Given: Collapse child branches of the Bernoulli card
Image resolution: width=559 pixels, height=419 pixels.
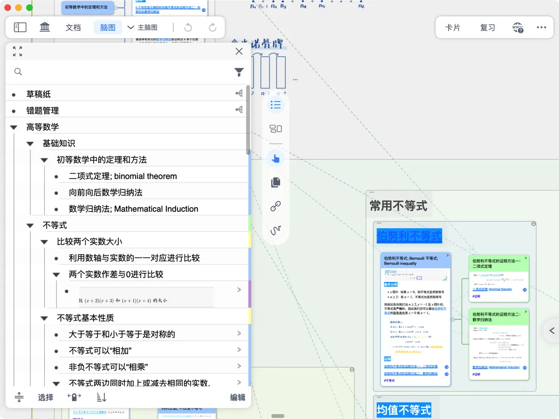Looking at the screenshot, I should tap(453, 319).
